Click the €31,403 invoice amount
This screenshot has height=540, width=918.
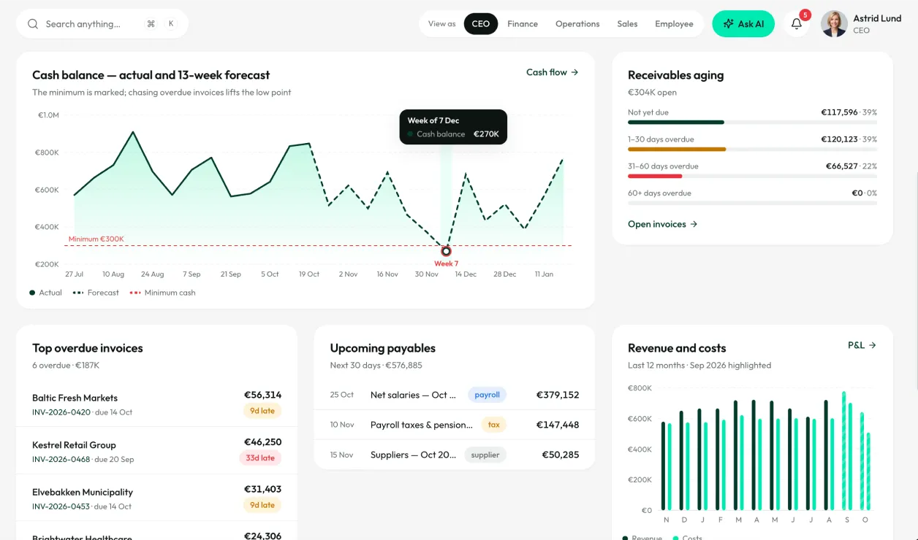click(x=262, y=489)
